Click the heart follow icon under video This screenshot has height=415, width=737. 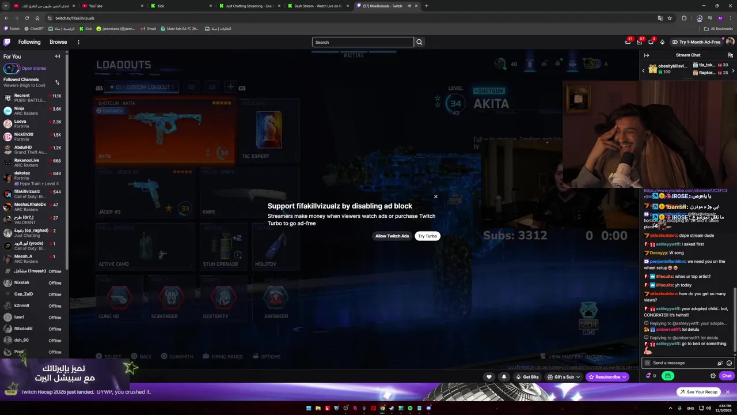point(489,377)
